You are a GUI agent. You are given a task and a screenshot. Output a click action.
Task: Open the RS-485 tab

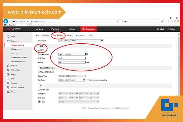click(x=70, y=35)
